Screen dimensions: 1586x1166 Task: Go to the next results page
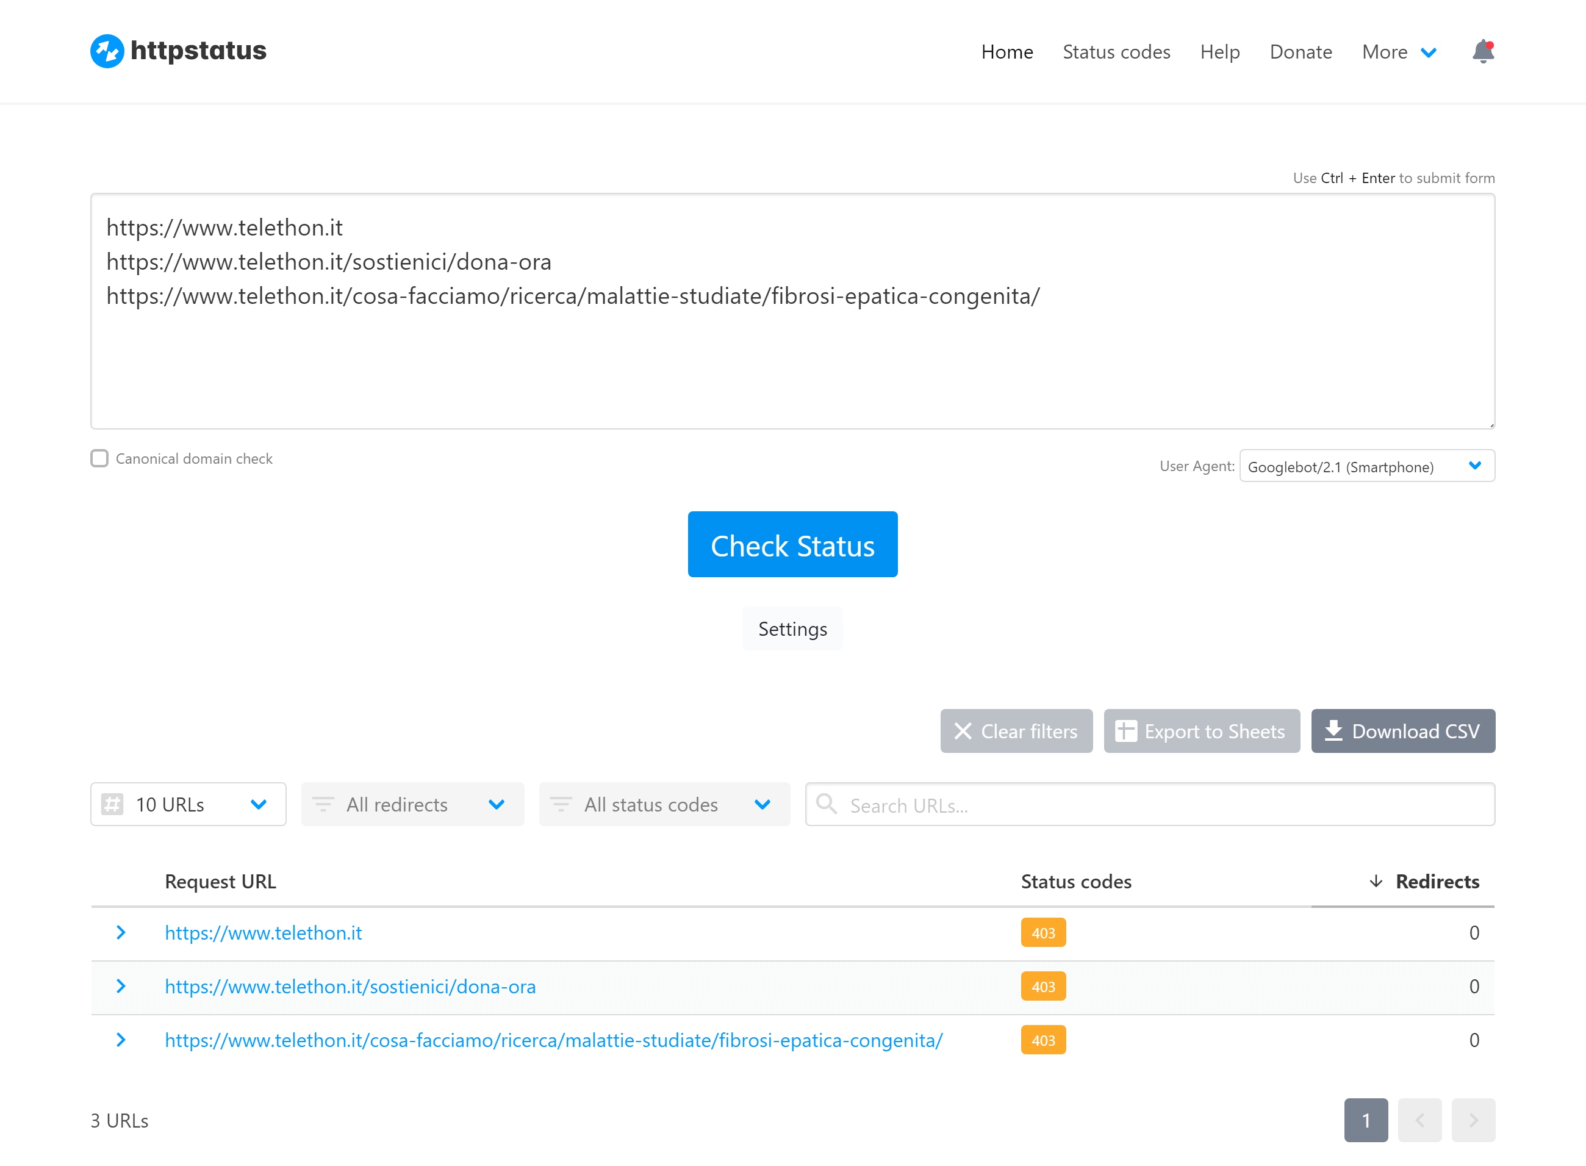point(1473,1120)
